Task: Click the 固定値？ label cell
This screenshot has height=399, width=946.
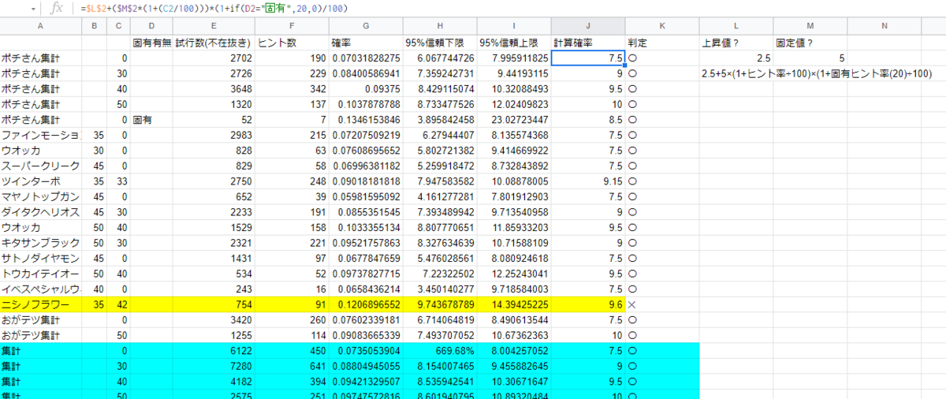Action: pyautogui.click(x=810, y=43)
